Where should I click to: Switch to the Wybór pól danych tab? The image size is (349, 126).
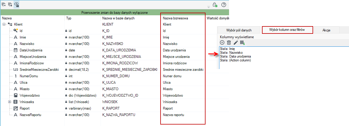click(x=239, y=30)
